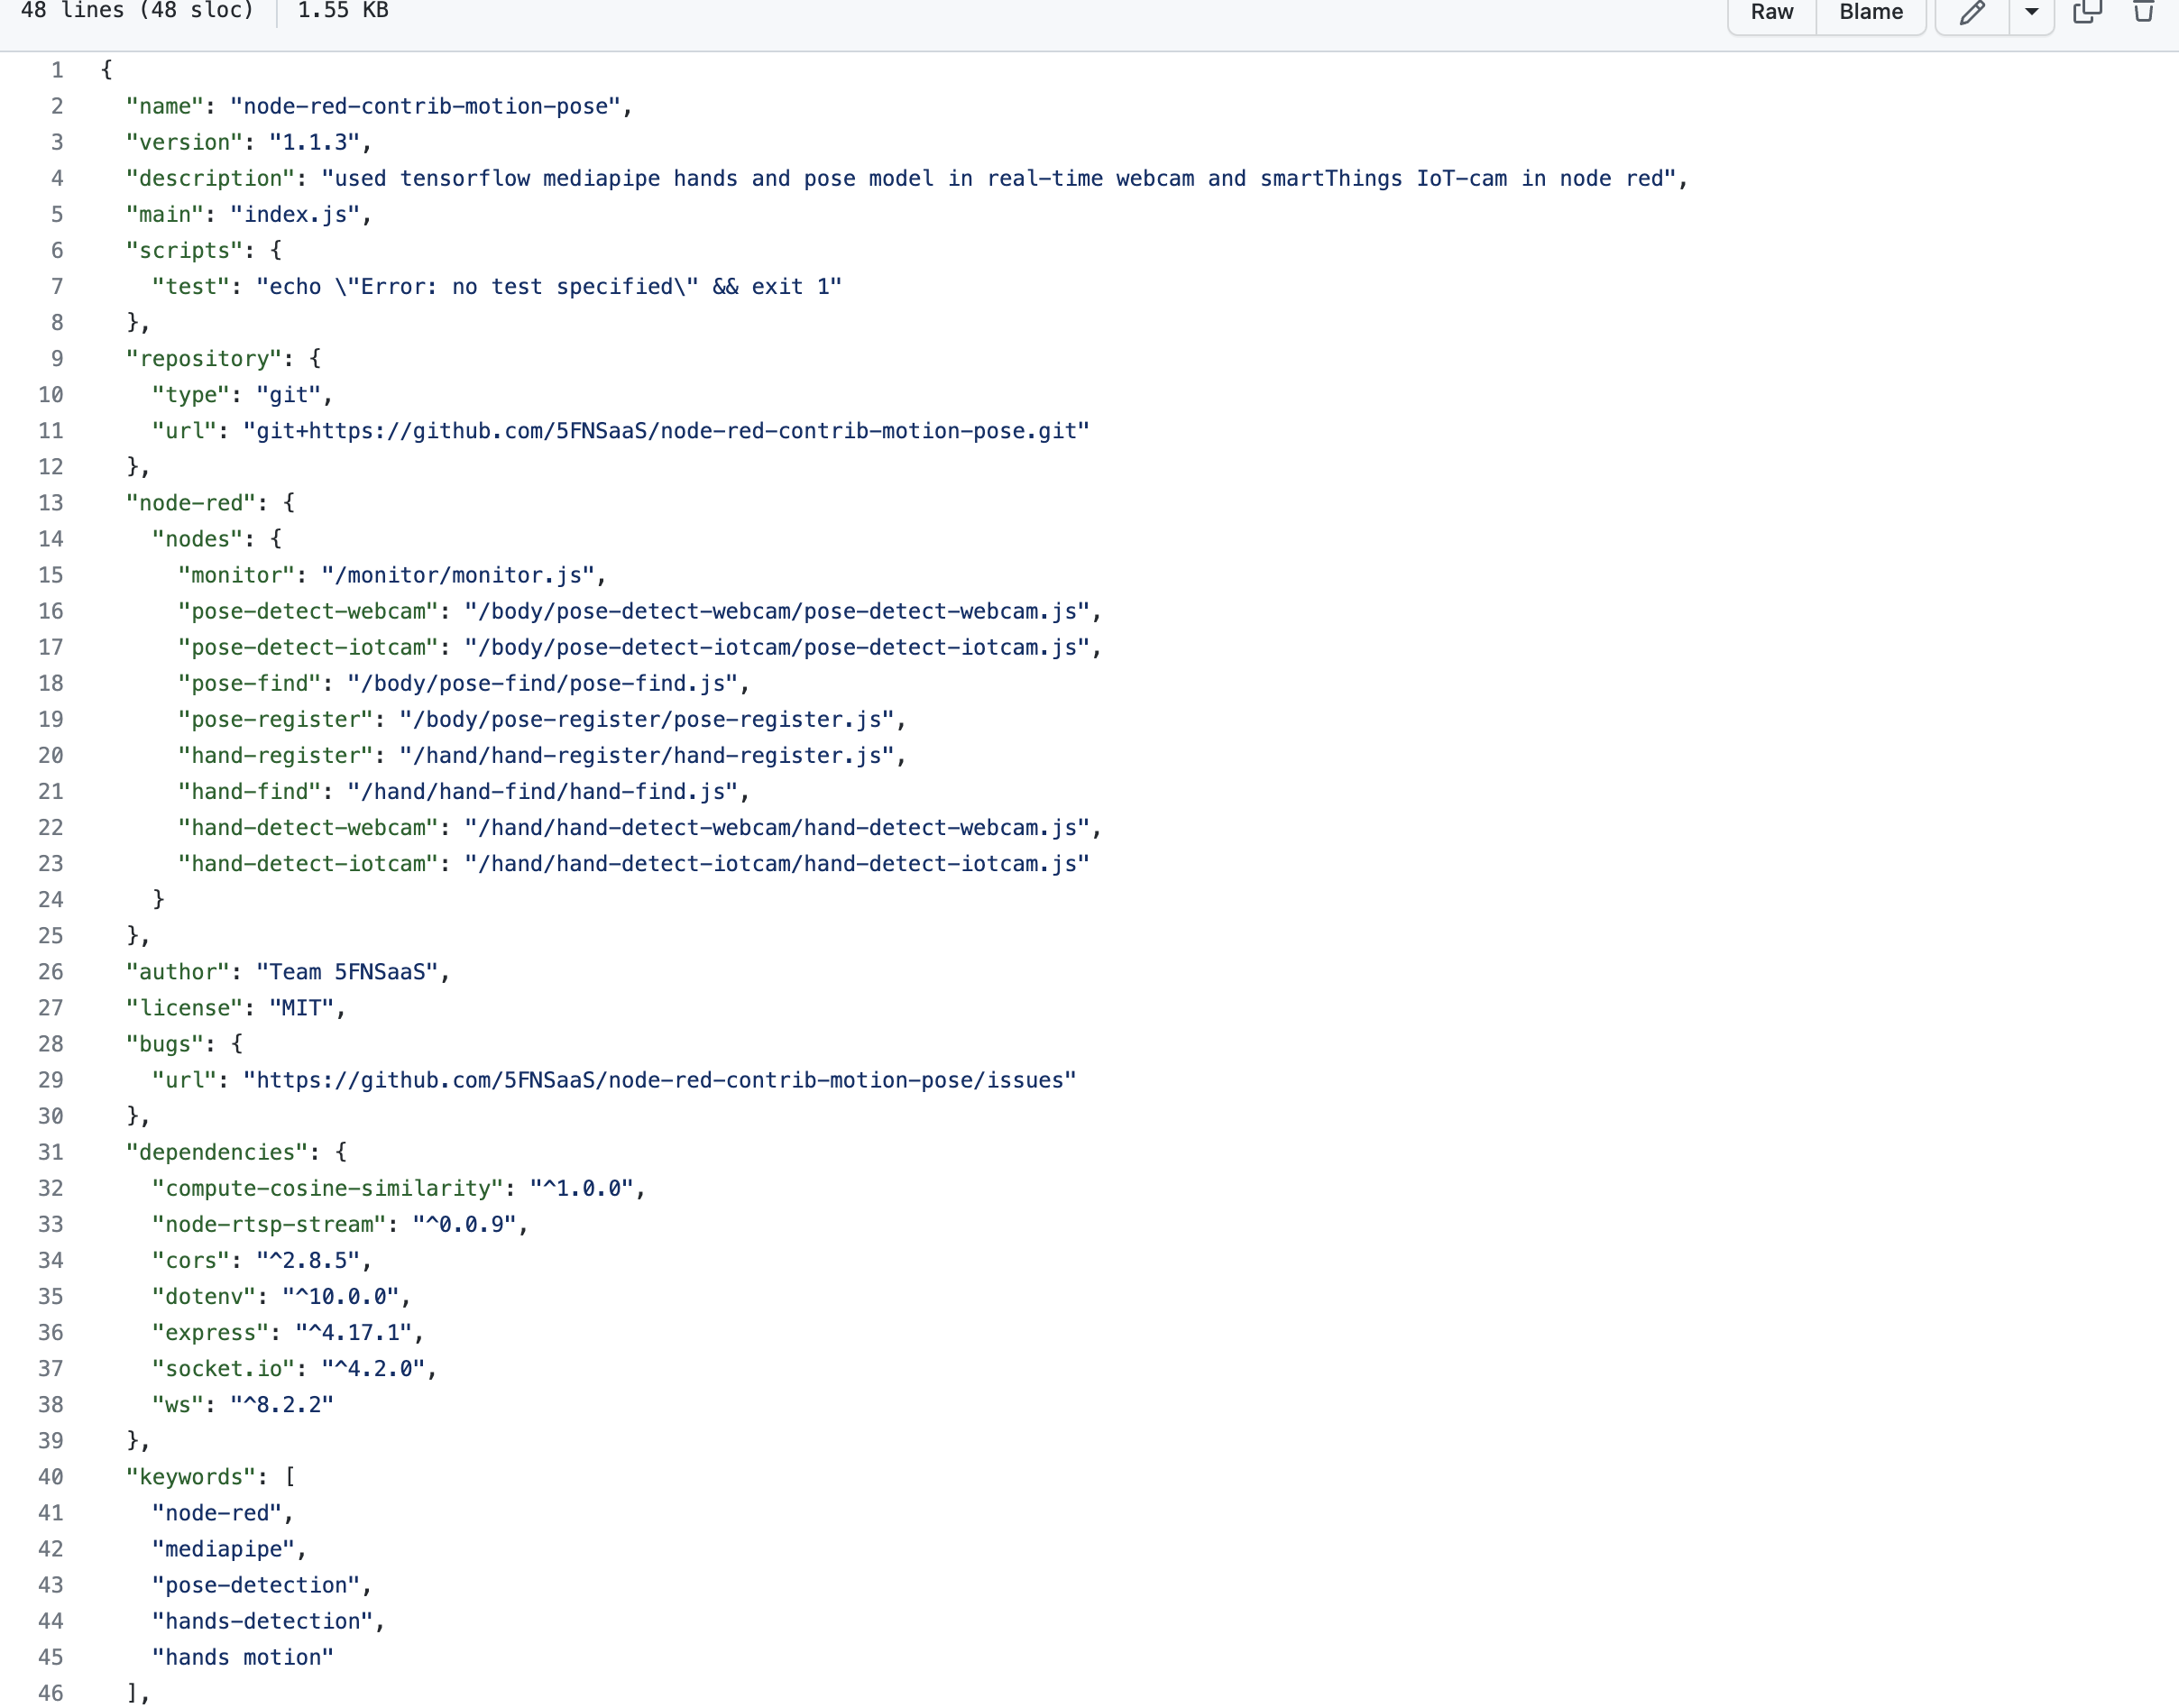The image size is (2179, 1708).
Task: Click the "node-red" key on line 13
Action: pos(191,503)
